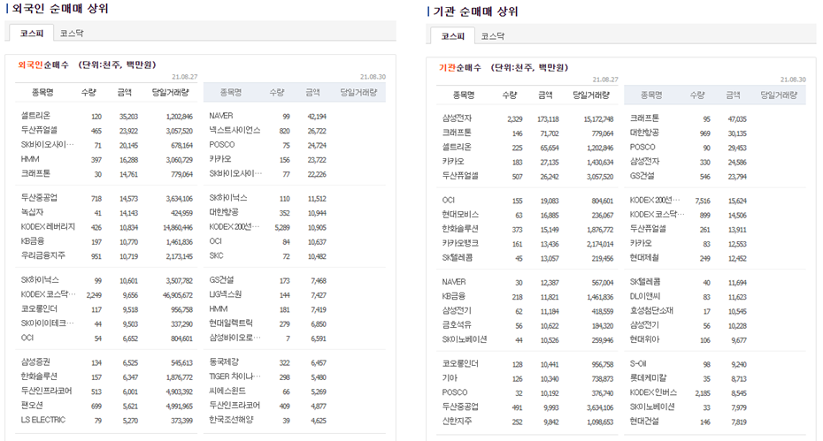Open the 우리금융지주 stock link
The width and height of the screenshot is (823, 441).
[x=43, y=255]
